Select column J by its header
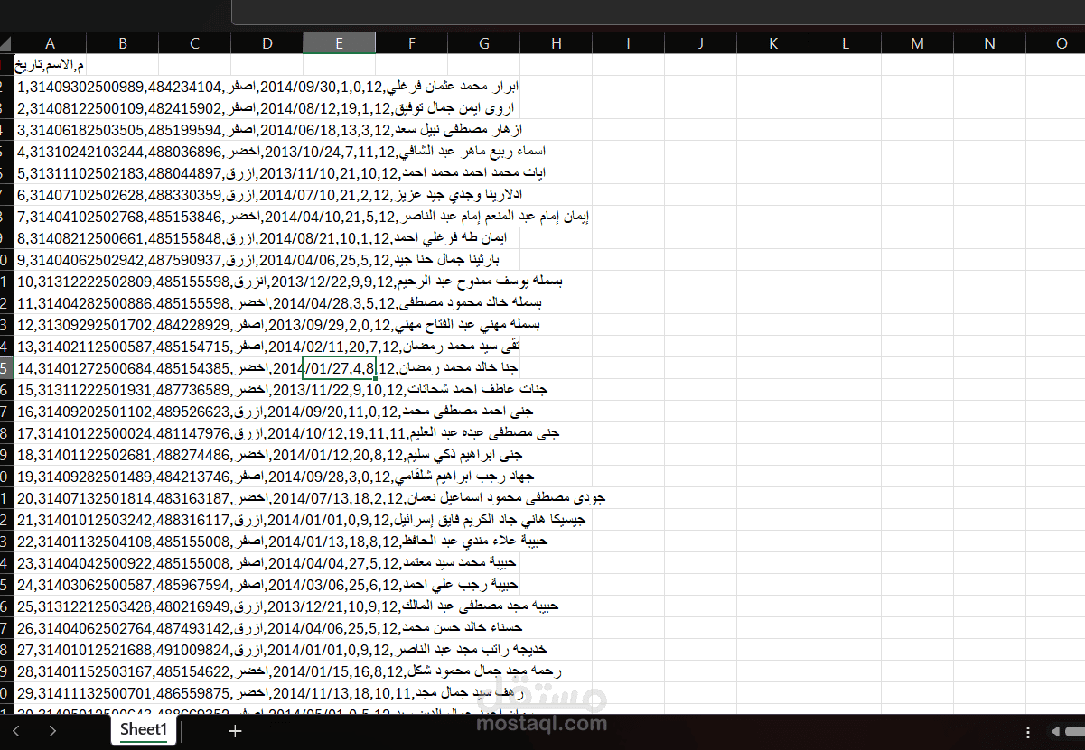 [x=700, y=43]
